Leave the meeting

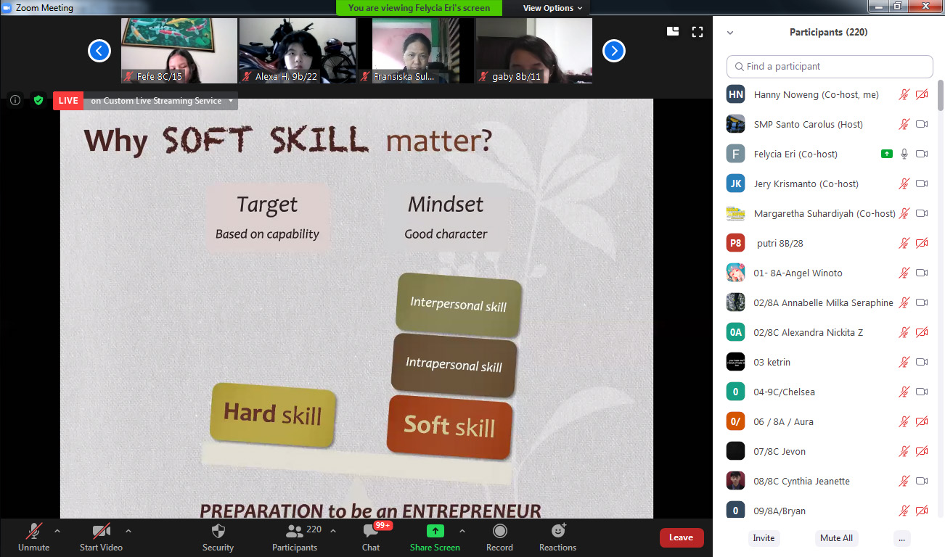[x=681, y=537]
